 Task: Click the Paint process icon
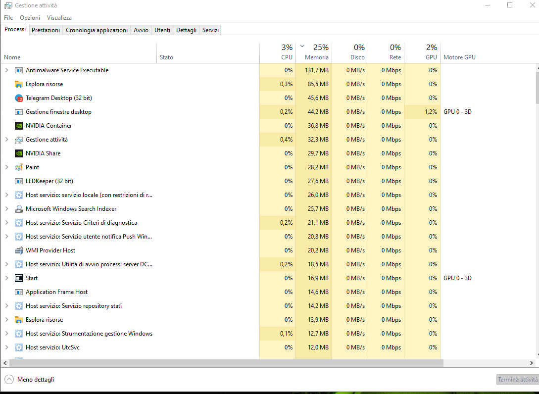click(19, 167)
